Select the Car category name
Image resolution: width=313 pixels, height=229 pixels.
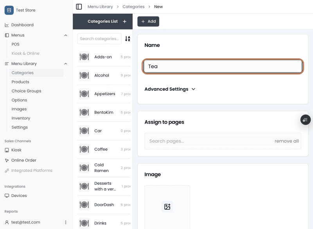tap(98, 131)
